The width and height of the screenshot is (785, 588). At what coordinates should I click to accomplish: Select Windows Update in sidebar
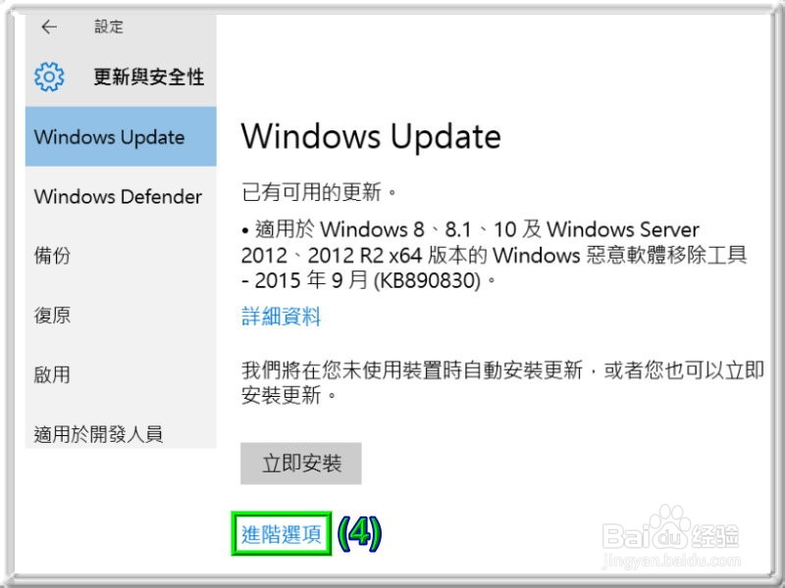point(121,136)
